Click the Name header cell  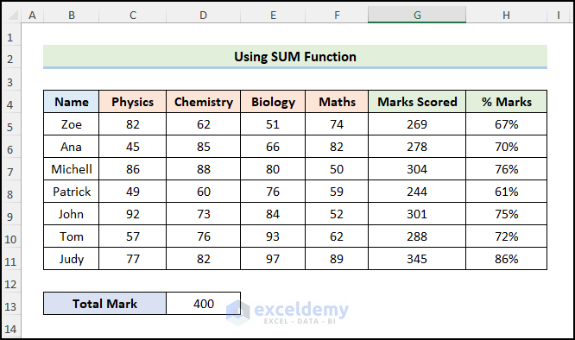pyautogui.click(x=71, y=102)
